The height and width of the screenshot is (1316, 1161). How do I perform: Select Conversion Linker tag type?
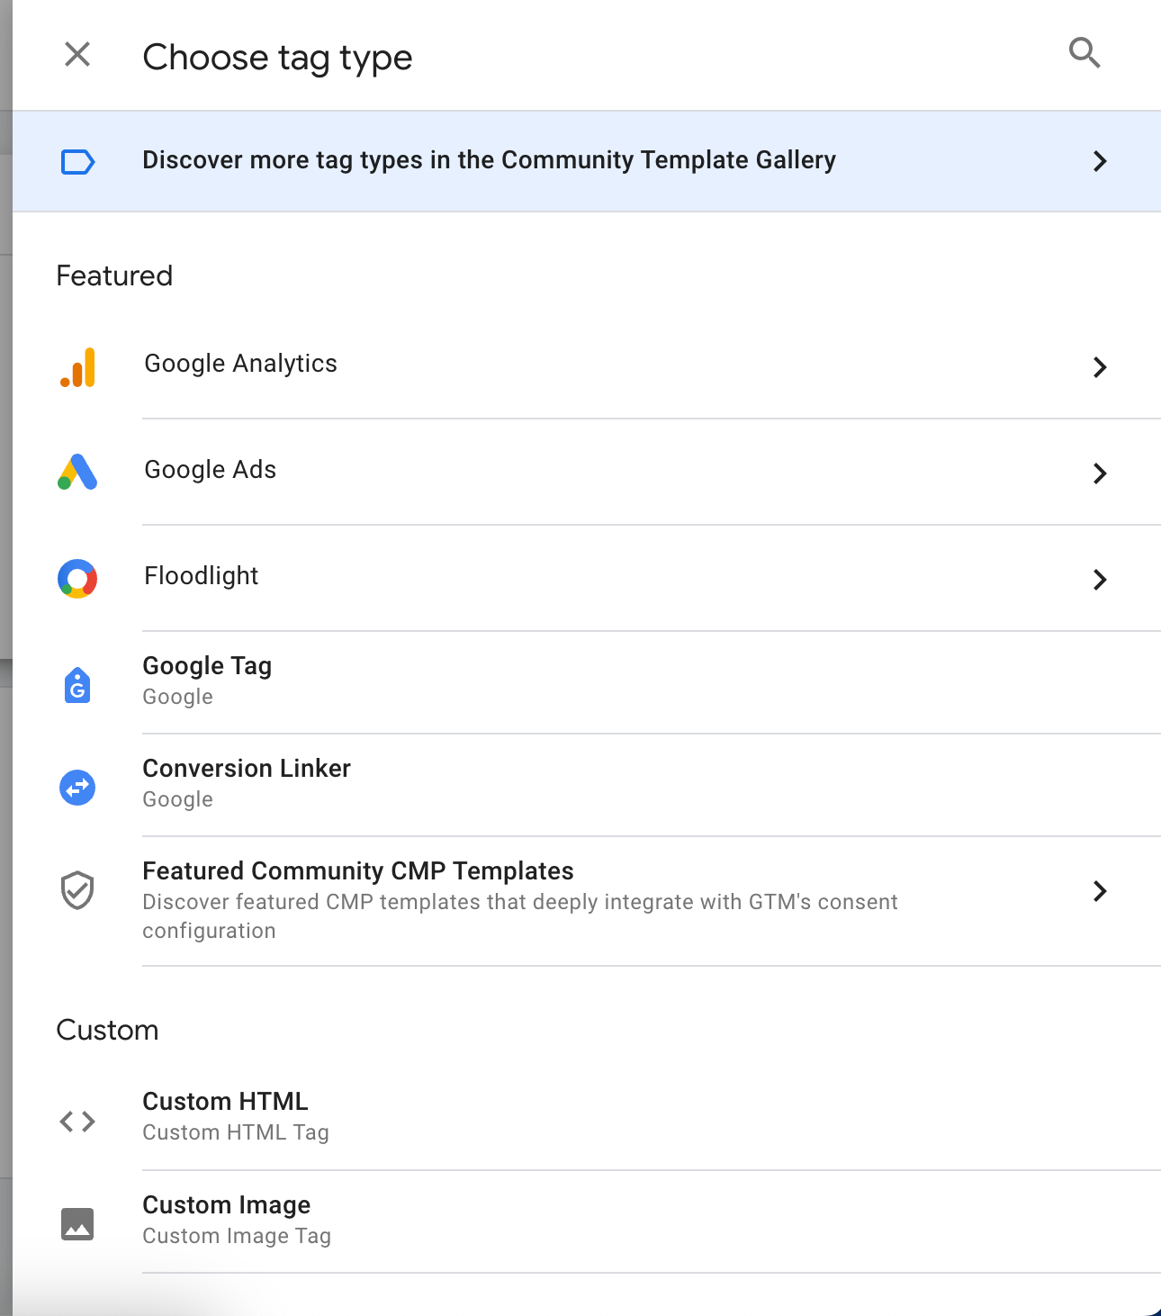coord(587,785)
